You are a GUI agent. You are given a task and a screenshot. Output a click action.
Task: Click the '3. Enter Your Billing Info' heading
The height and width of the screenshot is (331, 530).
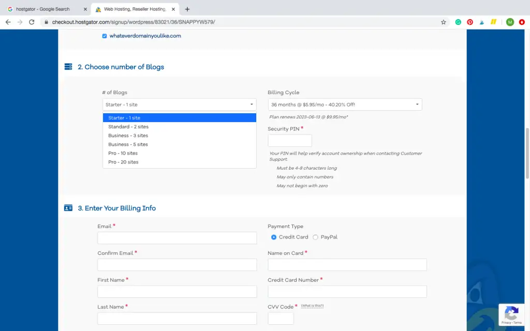(x=117, y=208)
